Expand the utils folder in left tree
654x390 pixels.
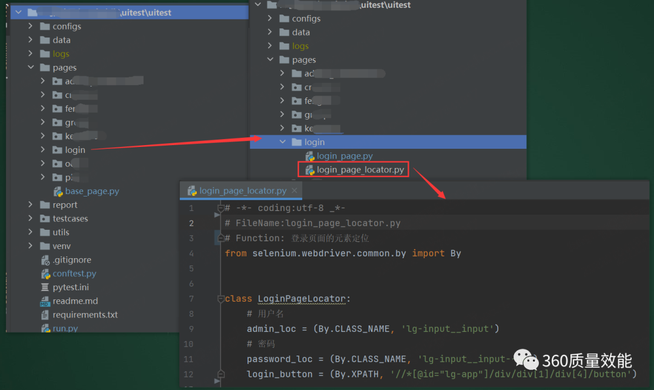[x=30, y=232]
